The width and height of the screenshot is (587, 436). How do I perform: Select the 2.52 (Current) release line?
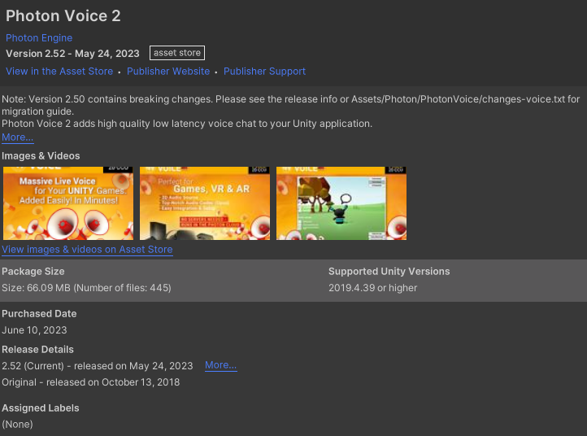point(98,366)
